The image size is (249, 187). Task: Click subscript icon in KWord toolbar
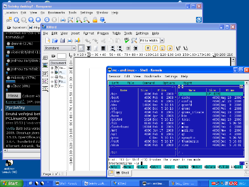pyautogui.click(x=186, y=48)
